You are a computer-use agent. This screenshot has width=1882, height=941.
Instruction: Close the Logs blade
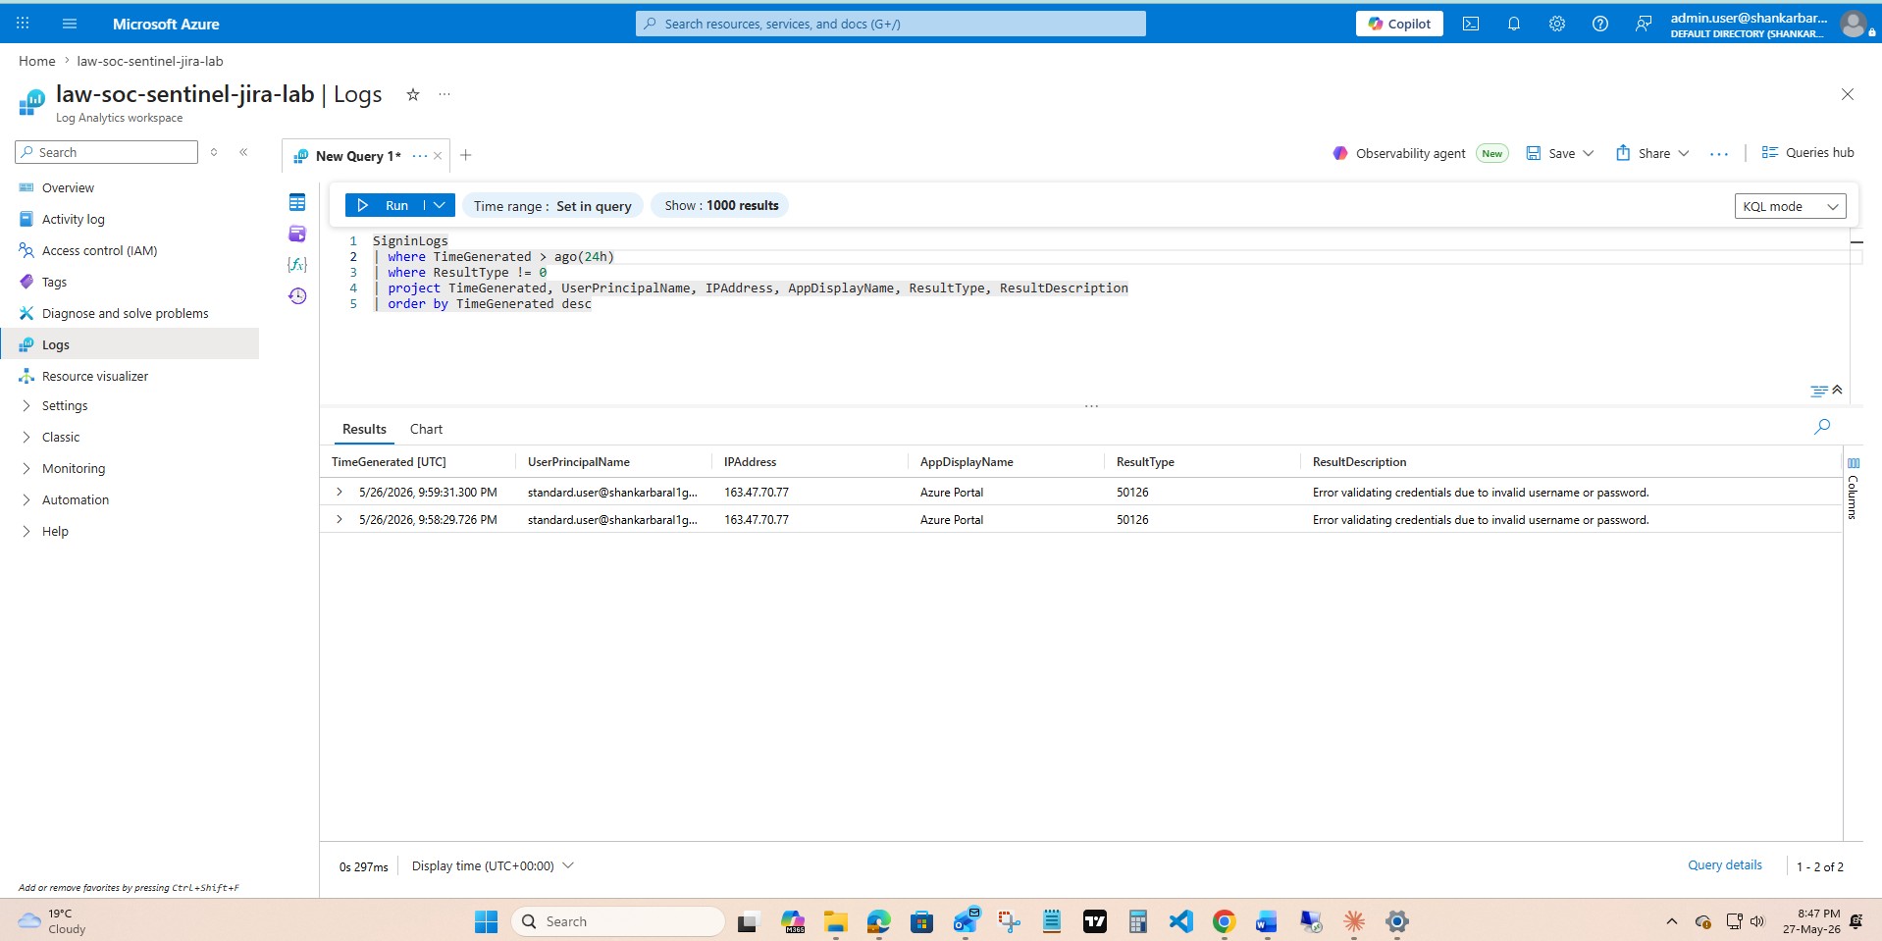pos(1848,94)
